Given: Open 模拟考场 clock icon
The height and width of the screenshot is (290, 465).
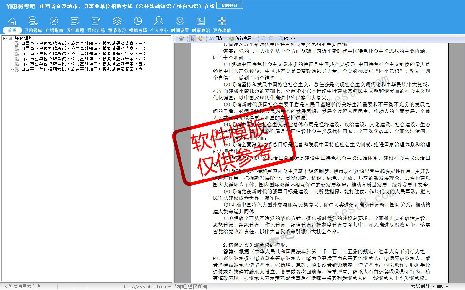Looking at the screenshot, I should (138, 21).
